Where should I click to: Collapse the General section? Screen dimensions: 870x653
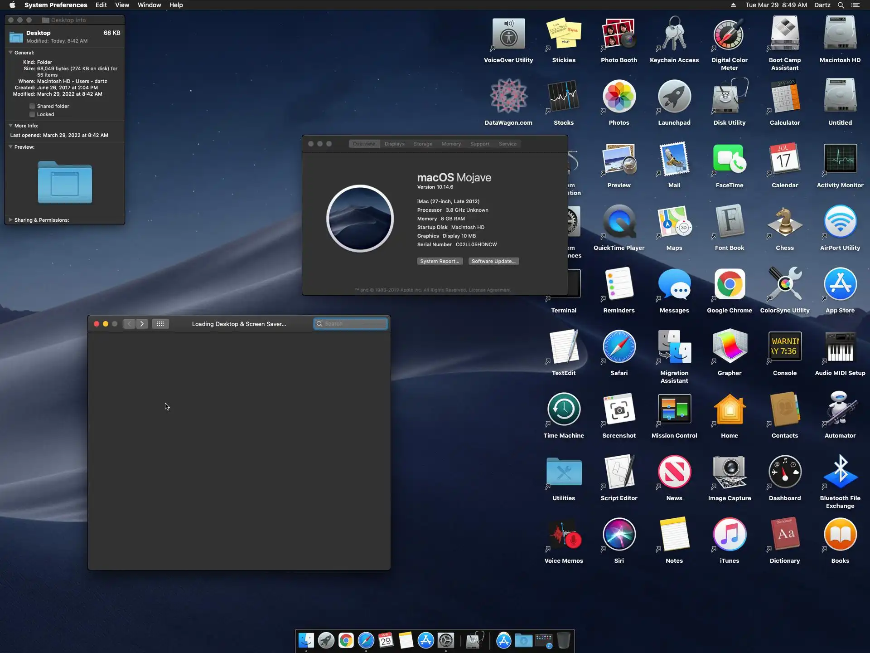10,53
